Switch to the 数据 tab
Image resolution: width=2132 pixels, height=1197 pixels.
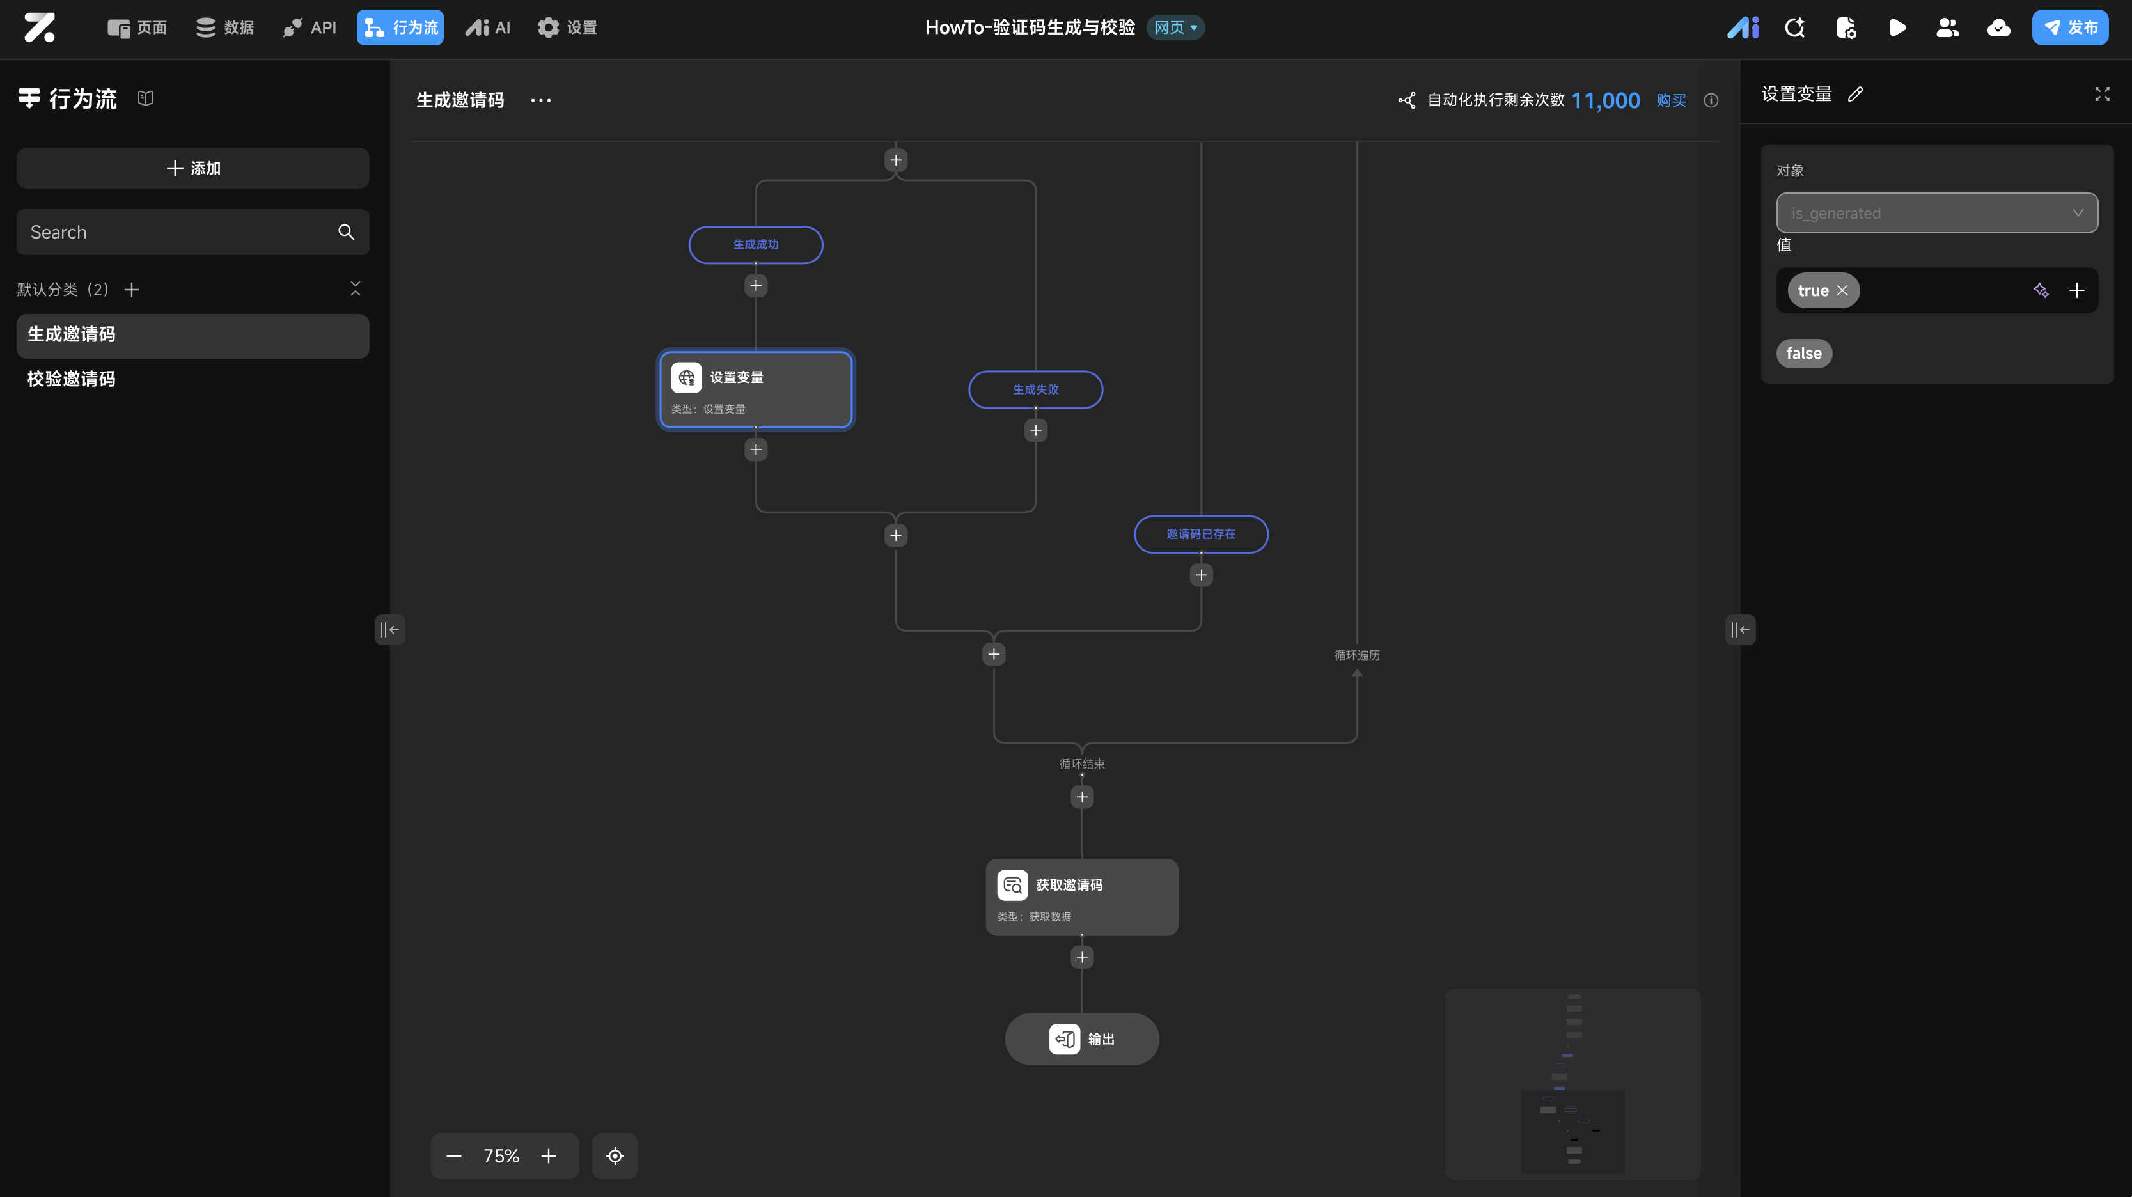coord(225,28)
